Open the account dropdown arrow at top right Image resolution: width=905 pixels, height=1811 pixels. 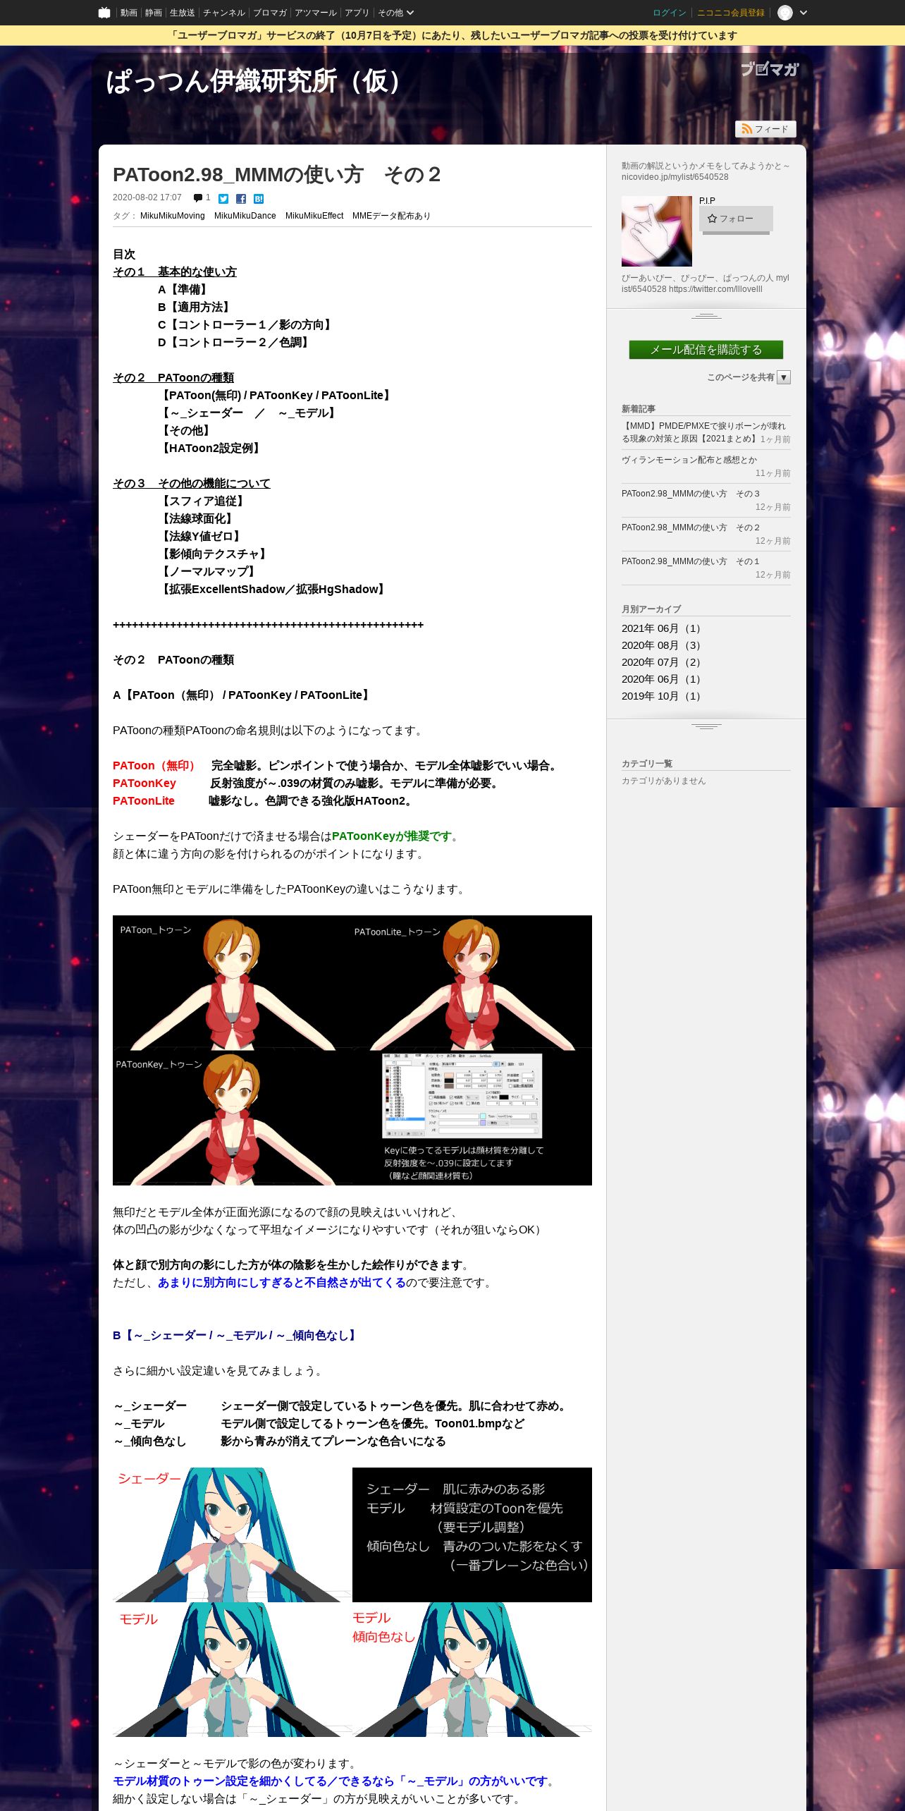coord(804,13)
